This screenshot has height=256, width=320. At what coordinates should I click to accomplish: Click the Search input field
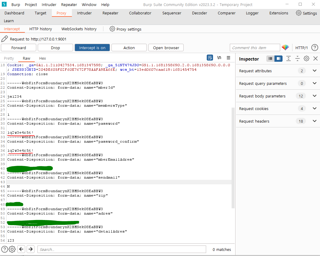click(x=122, y=249)
